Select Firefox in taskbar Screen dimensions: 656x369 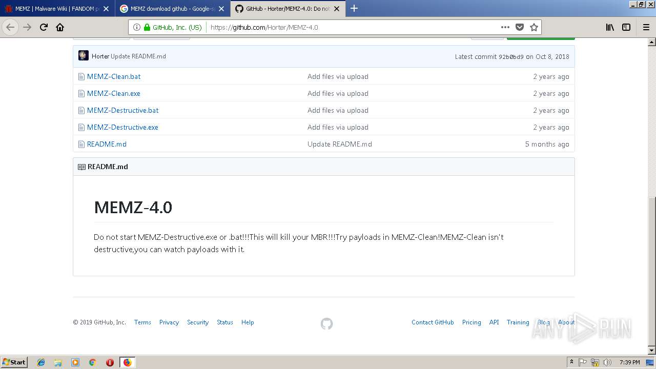click(x=127, y=362)
